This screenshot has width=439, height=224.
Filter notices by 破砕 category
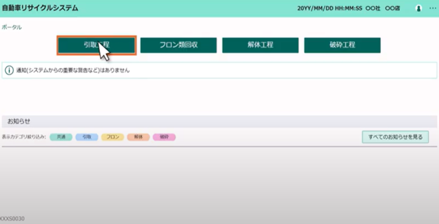click(164, 137)
